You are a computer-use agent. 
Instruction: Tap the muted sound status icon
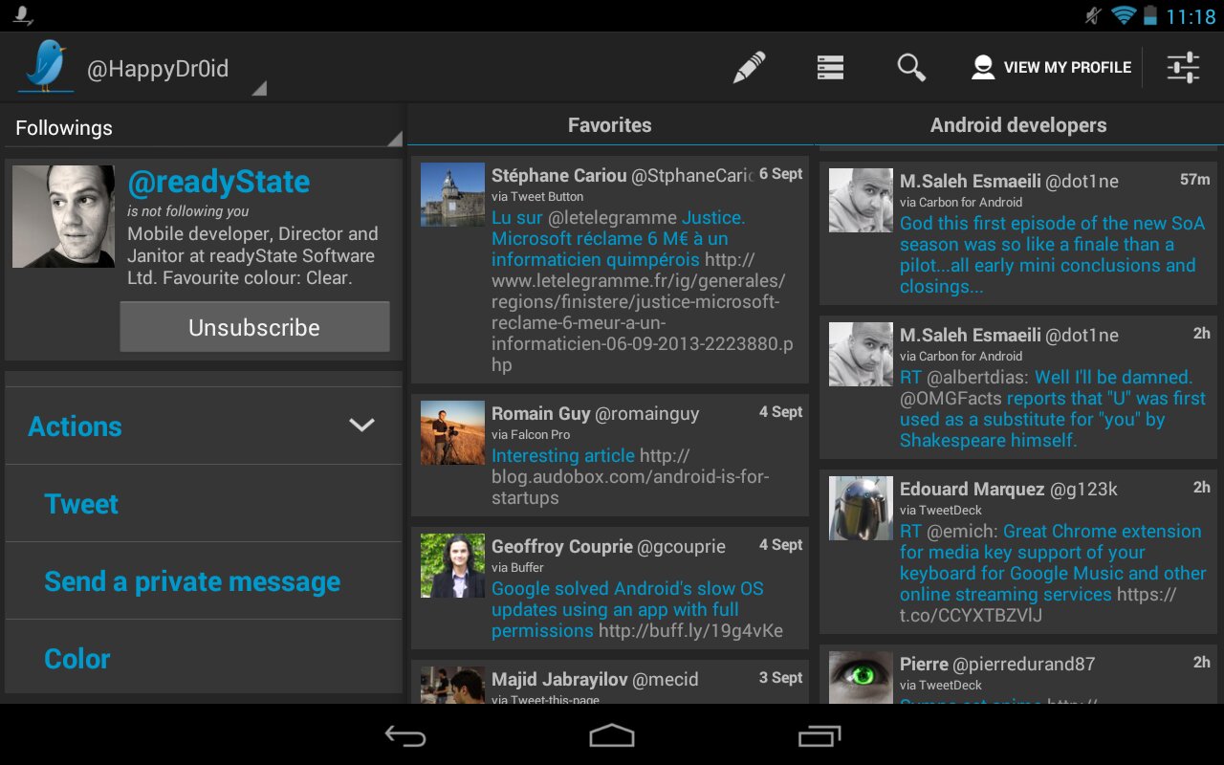pyautogui.click(x=1094, y=15)
